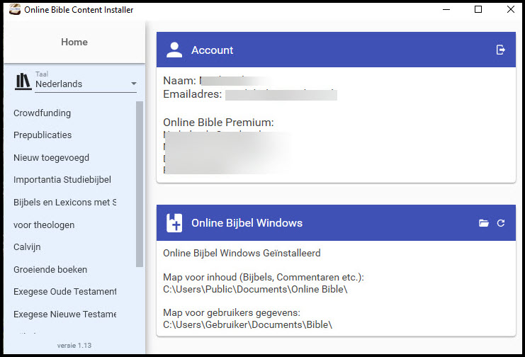Click the Online Bible app icon in title bar
Viewport: 525px width, 357px height.
15,10
